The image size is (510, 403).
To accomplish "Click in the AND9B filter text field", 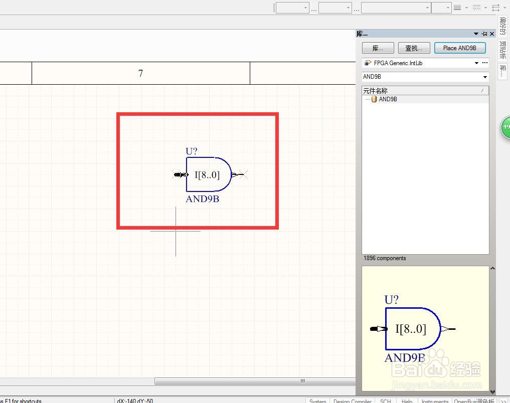I will (422, 77).
